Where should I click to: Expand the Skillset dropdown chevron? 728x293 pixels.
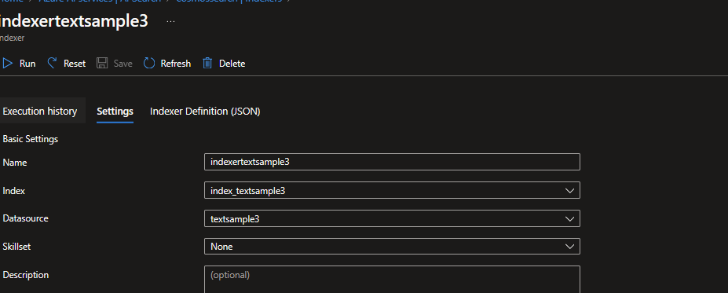(569, 247)
